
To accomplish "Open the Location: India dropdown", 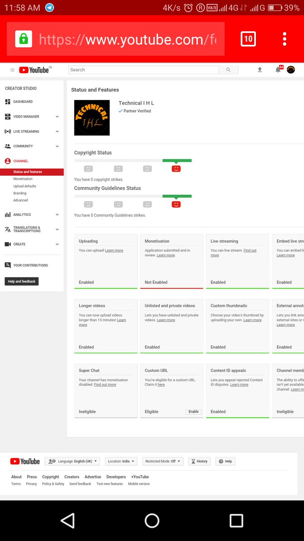I will click(x=121, y=461).
